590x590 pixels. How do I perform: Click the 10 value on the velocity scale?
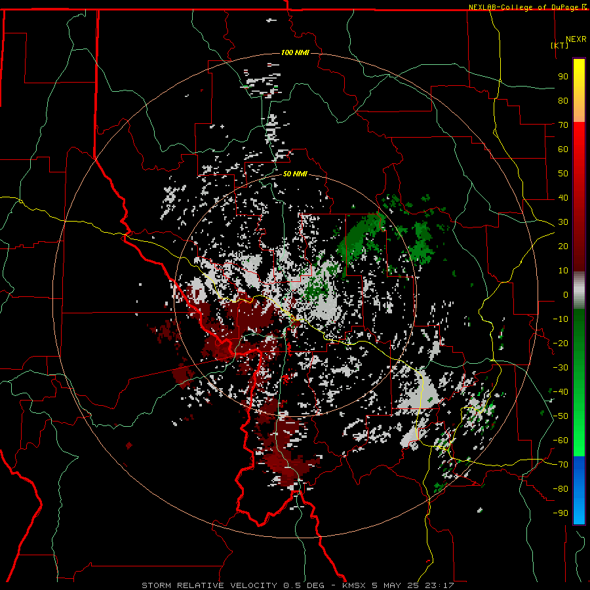coord(563,271)
